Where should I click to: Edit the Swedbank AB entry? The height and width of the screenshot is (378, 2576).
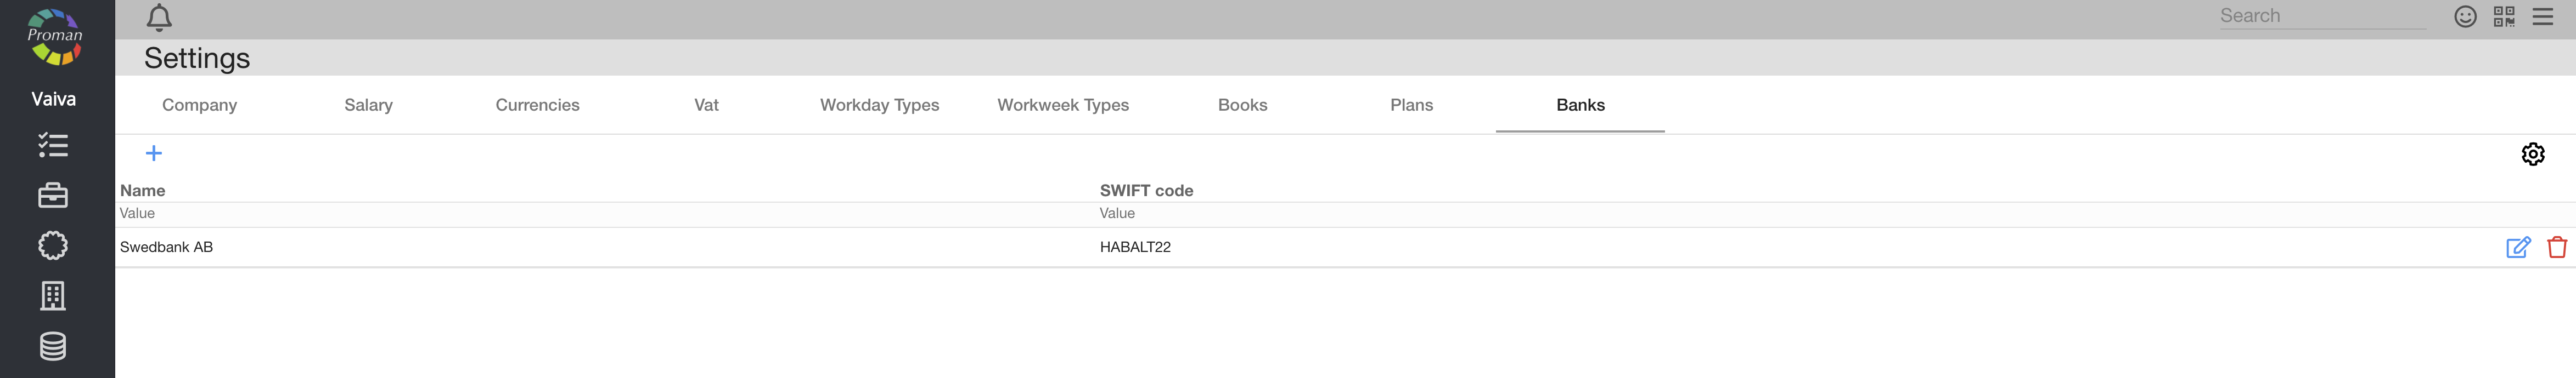tap(2517, 248)
